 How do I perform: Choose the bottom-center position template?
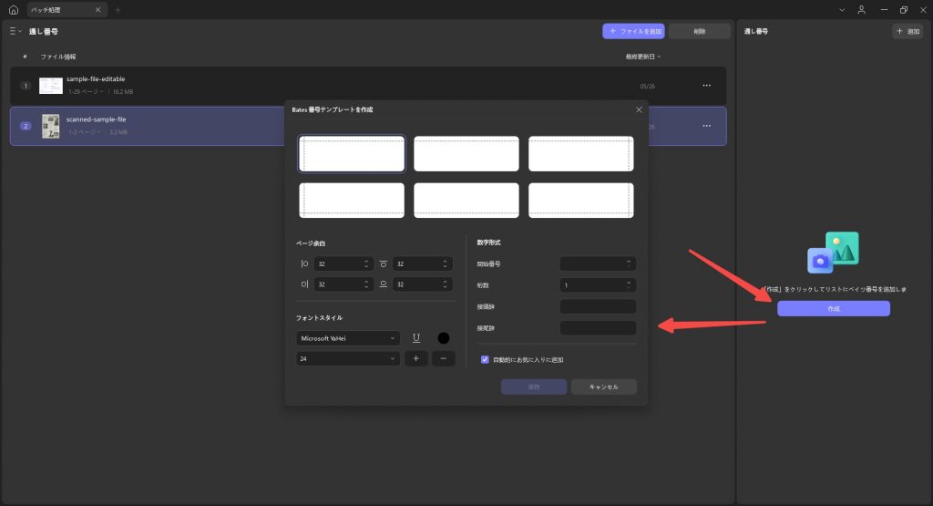[466, 200]
